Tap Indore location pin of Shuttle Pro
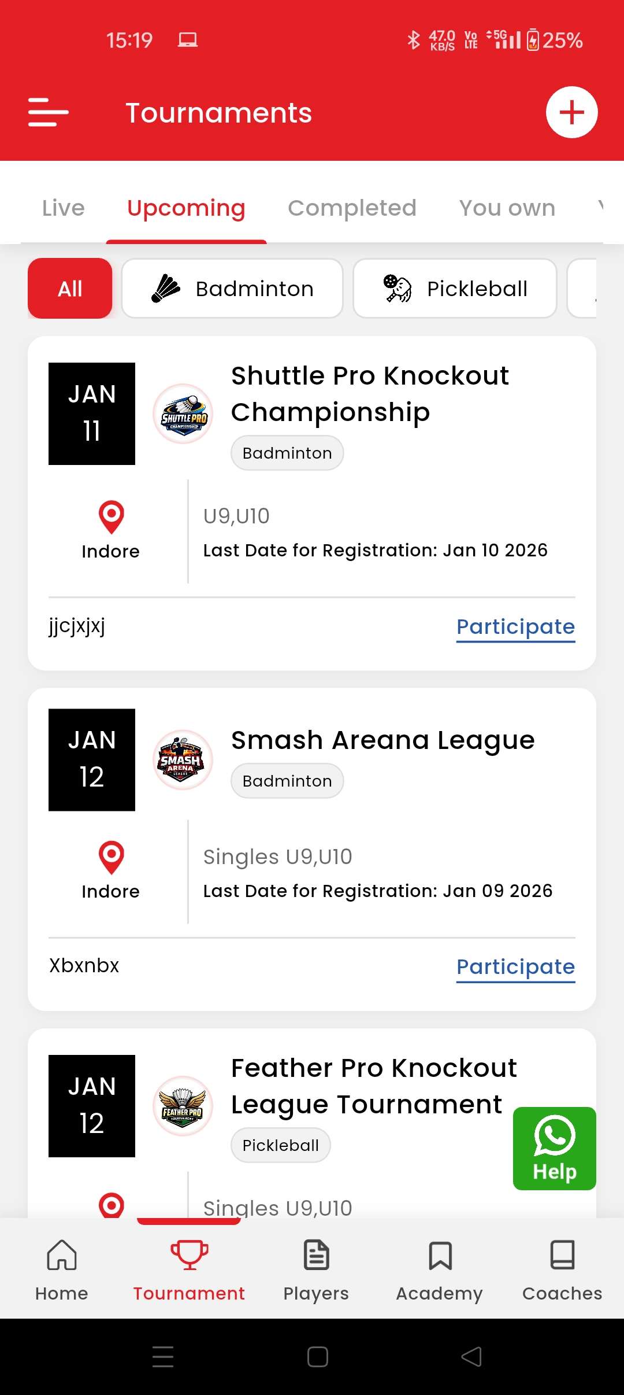 pos(111,516)
